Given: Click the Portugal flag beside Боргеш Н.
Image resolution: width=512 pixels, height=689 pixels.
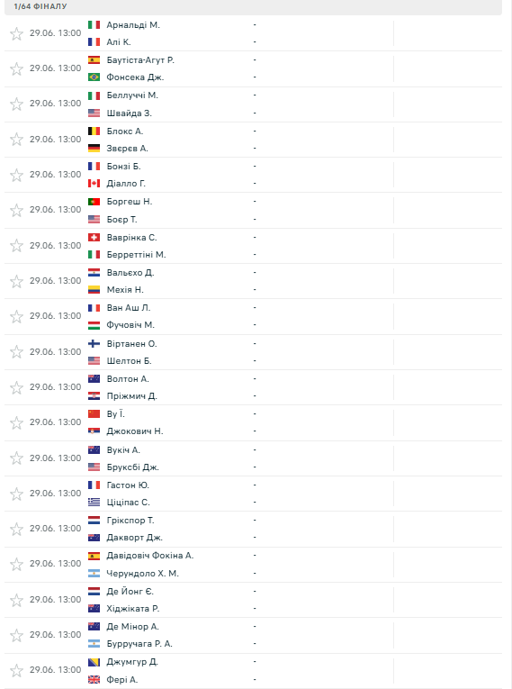Looking at the screenshot, I should pos(94,201).
